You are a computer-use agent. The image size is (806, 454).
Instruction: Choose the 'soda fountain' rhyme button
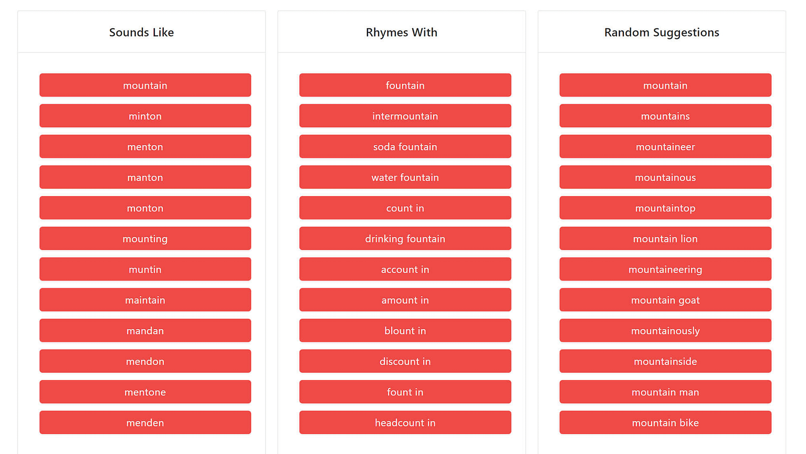click(x=405, y=147)
